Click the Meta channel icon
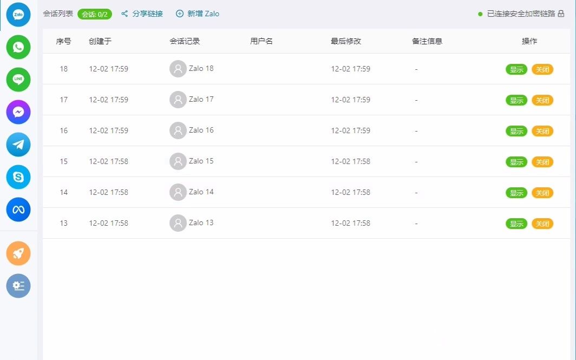The image size is (576, 360). point(18,210)
